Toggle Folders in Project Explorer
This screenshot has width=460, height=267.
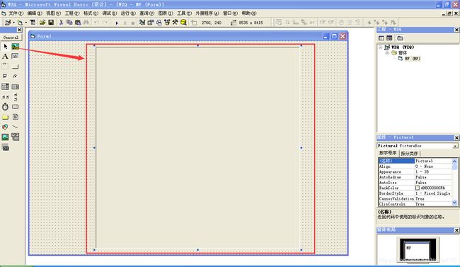(x=400, y=38)
